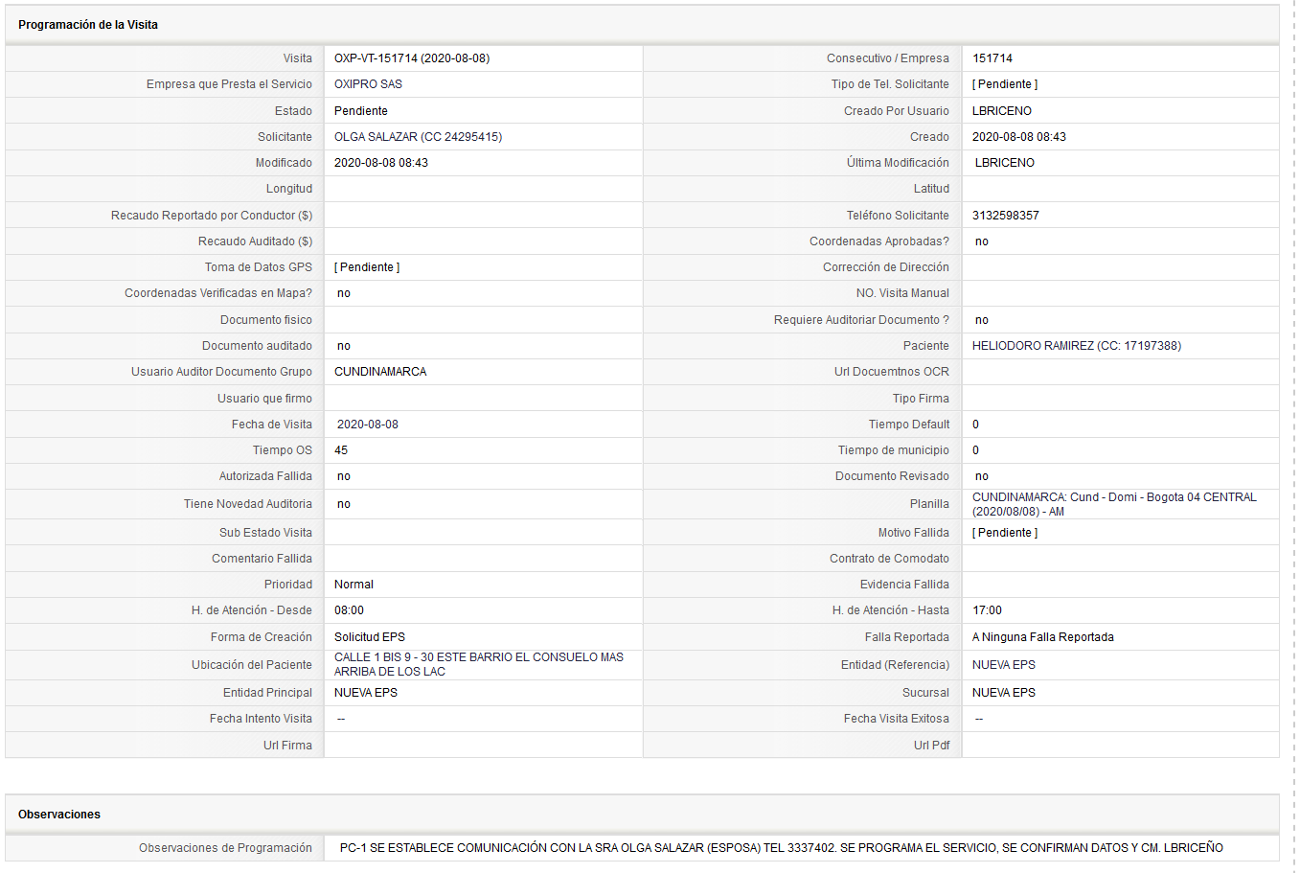Click the Estado value Pendiente
Image resolution: width=1300 pixels, height=873 pixels.
coord(361,111)
